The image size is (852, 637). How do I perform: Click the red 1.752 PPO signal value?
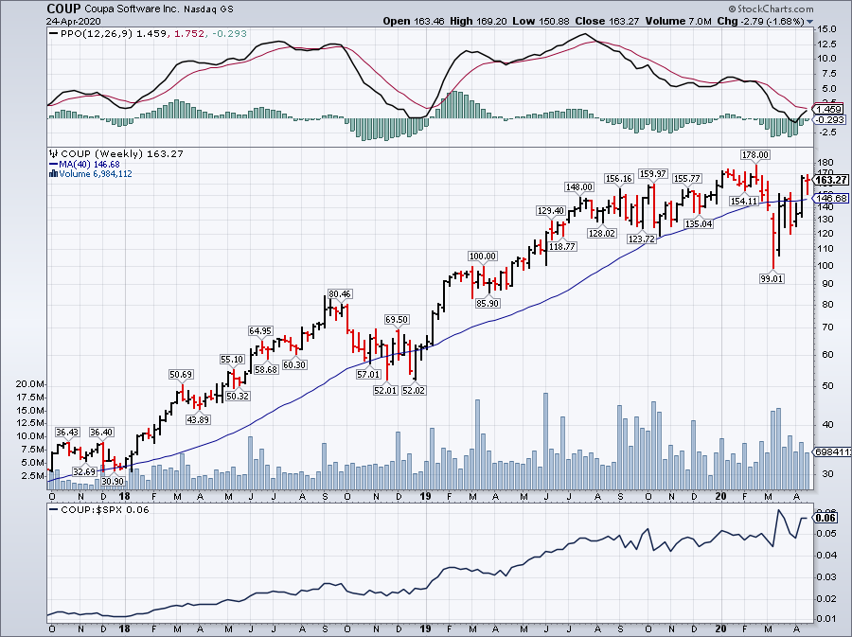point(189,34)
